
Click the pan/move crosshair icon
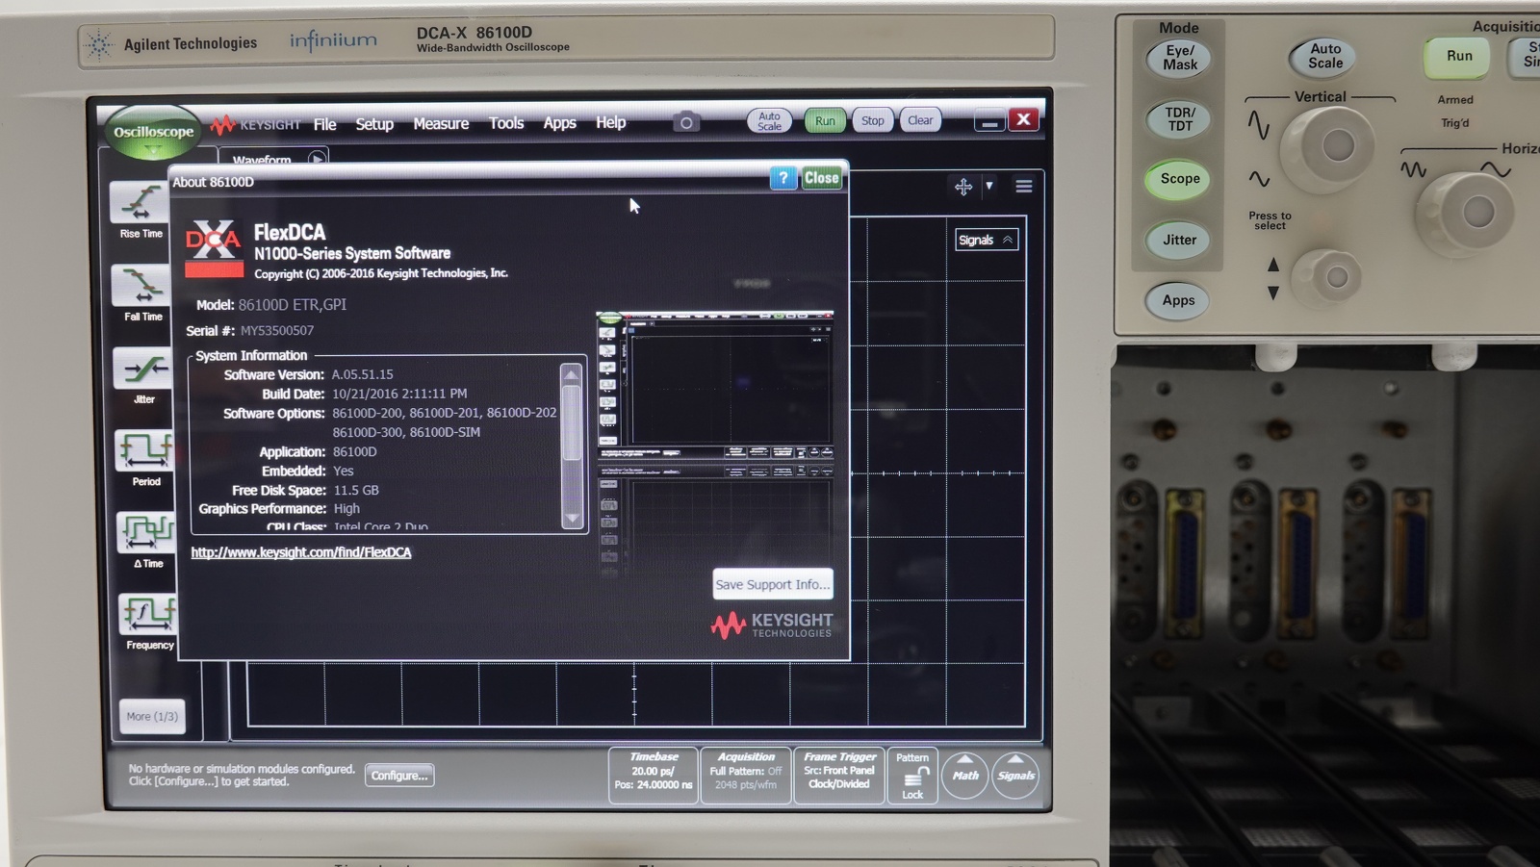pos(963,187)
